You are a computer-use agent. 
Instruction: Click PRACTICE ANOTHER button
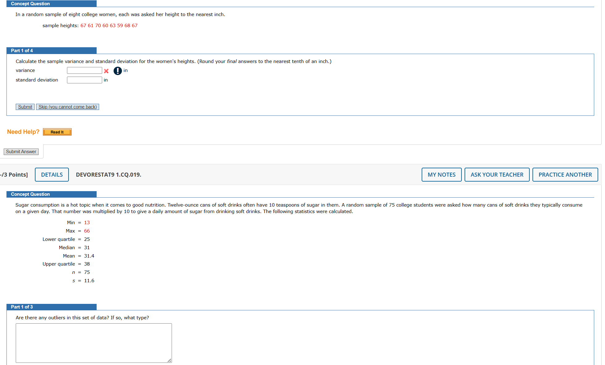(565, 175)
